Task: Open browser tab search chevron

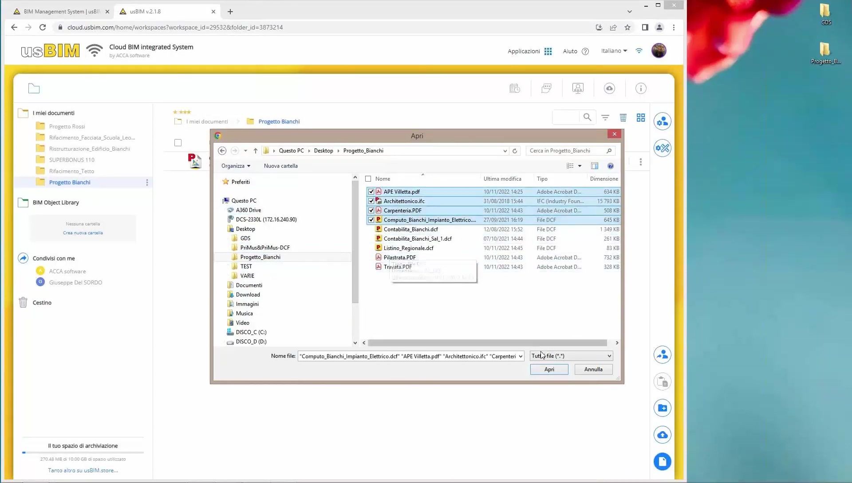Action: pos(629,12)
